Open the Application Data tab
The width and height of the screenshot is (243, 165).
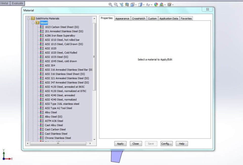[x=169, y=18]
